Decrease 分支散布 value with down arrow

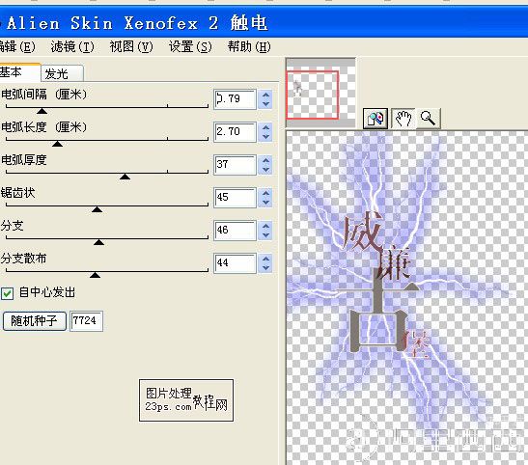[265, 268]
